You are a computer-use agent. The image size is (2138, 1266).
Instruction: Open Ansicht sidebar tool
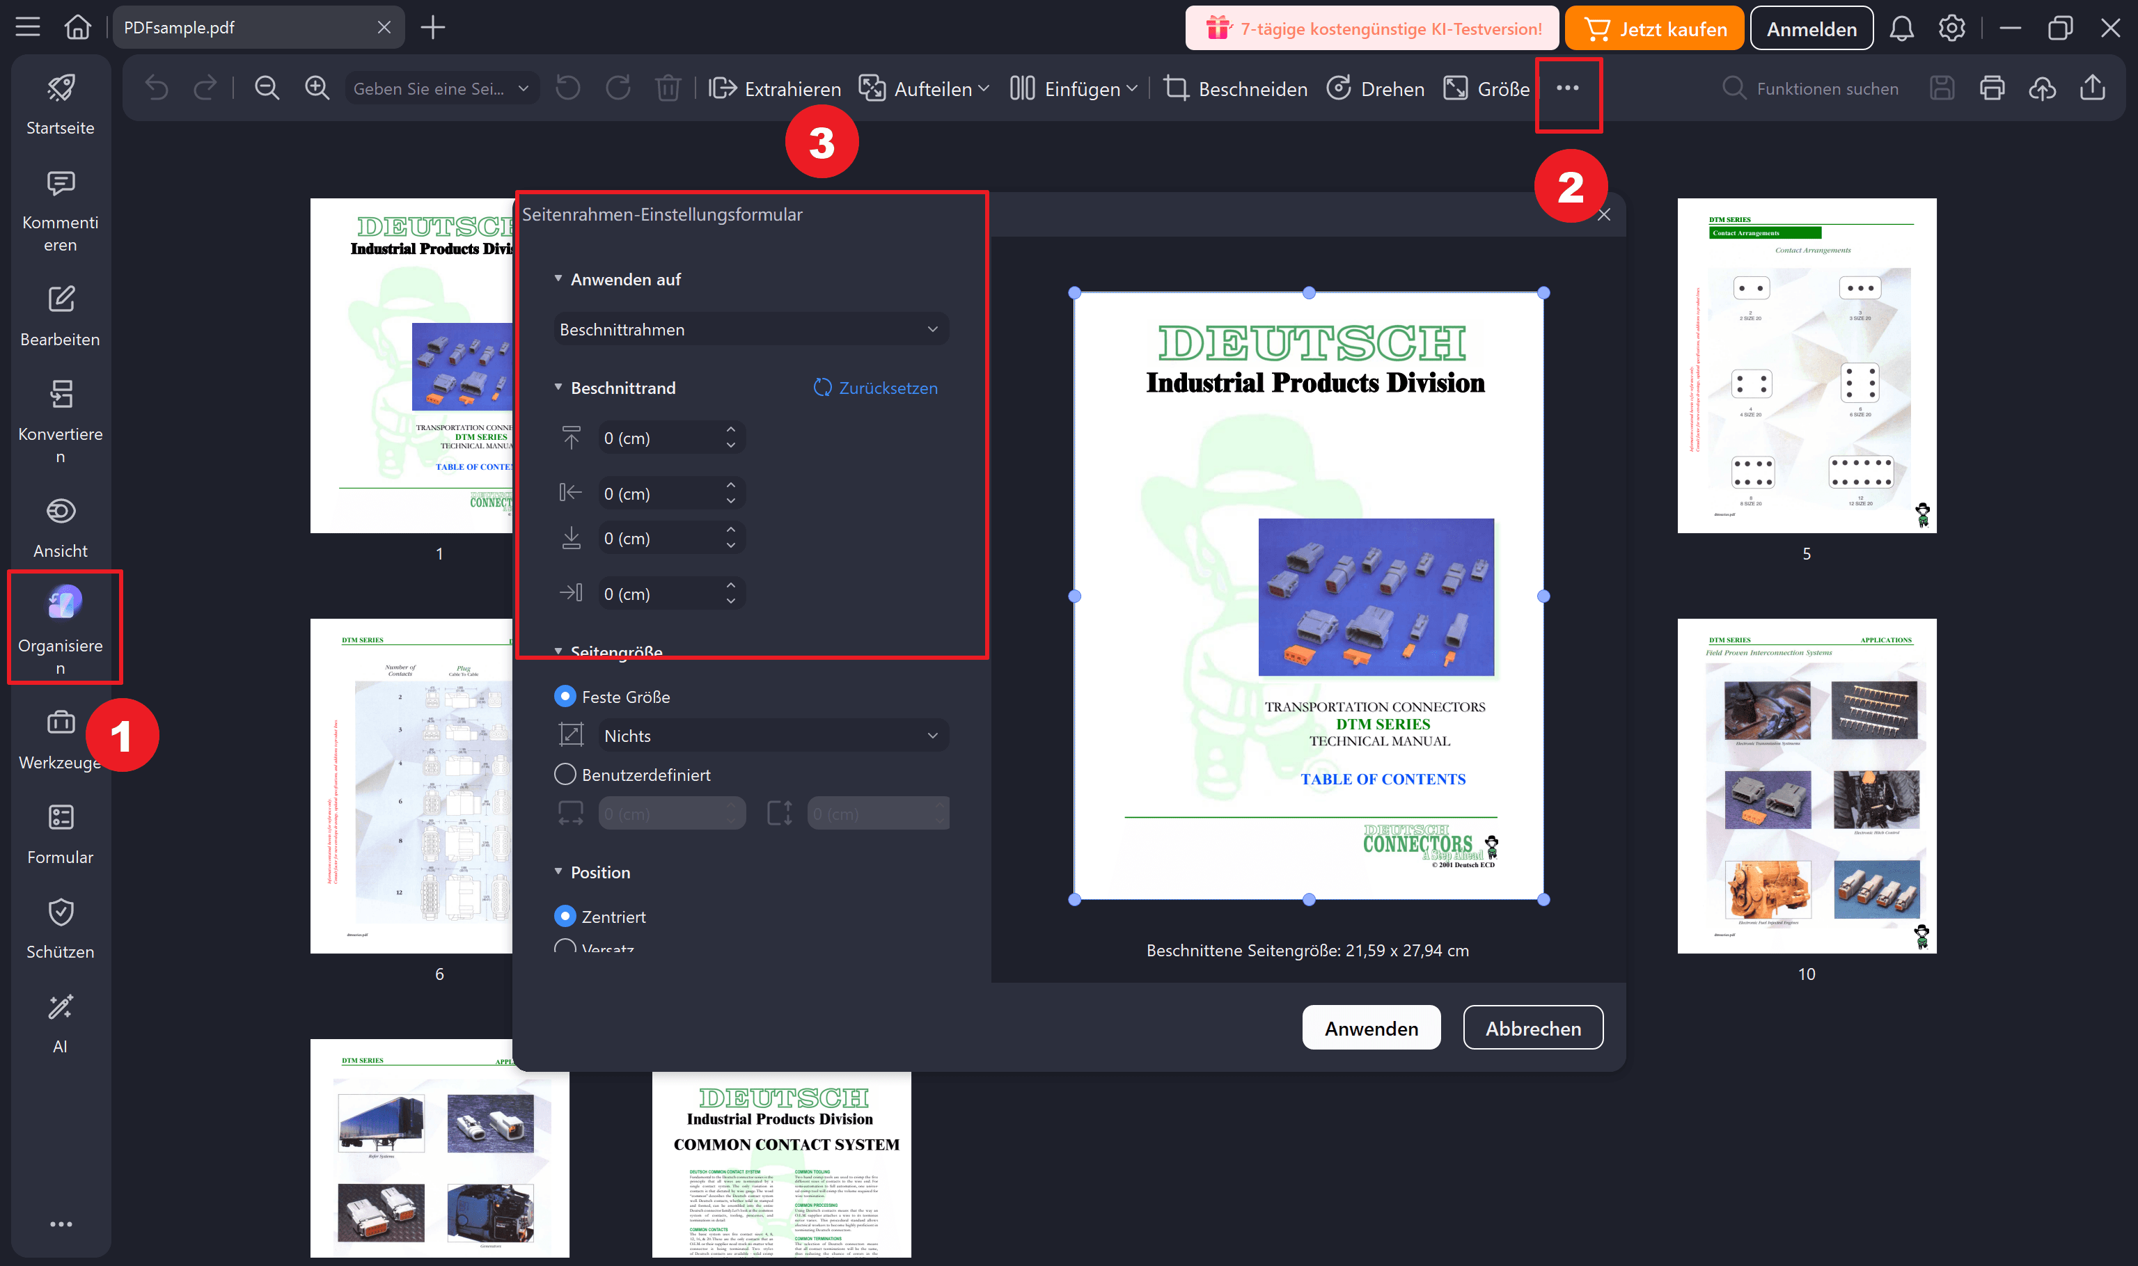(x=61, y=528)
